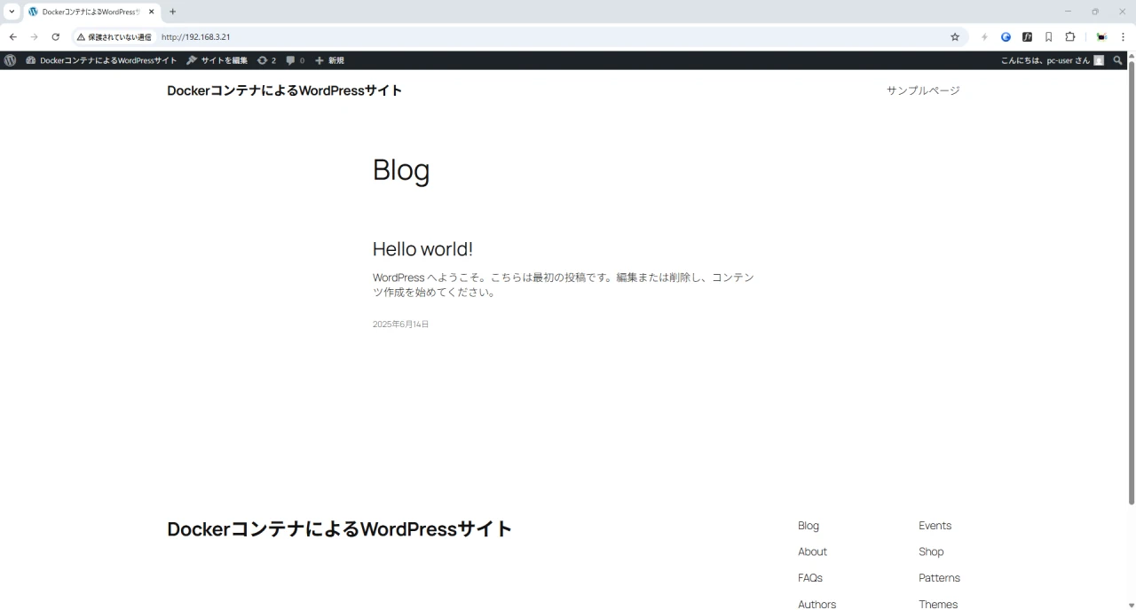Go back to the previous page
1136x610 pixels.
pos(12,37)
